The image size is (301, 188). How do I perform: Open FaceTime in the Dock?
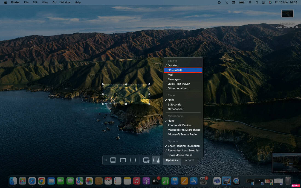point(61,181)
